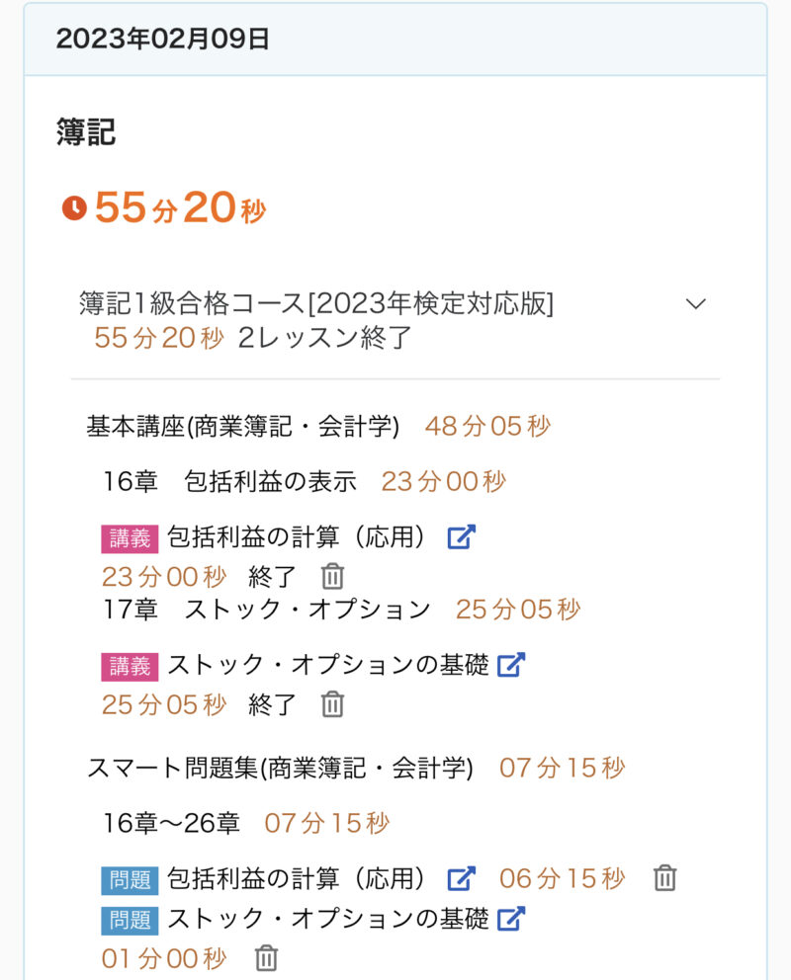Open external link for 包括利益の計算（応用） lecture
791x980 pixels.
point(462,537)
